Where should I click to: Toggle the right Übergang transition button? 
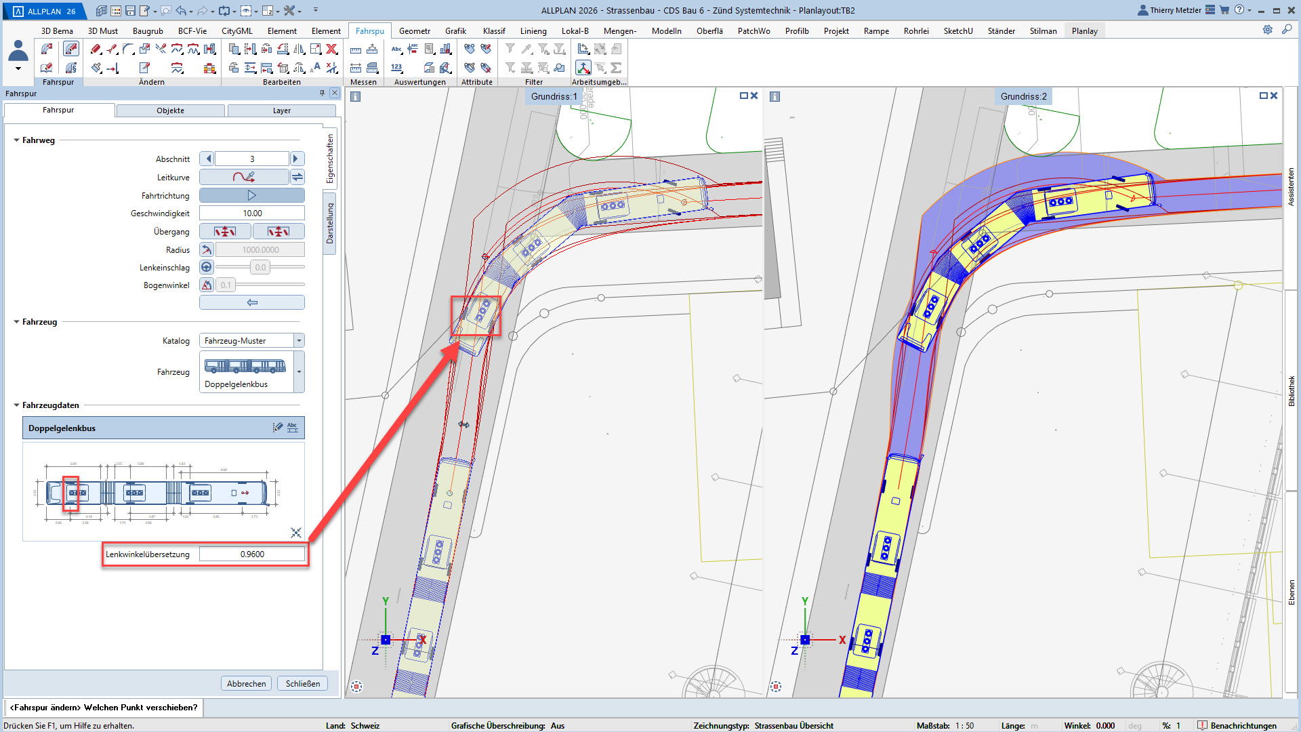point(278,231)
